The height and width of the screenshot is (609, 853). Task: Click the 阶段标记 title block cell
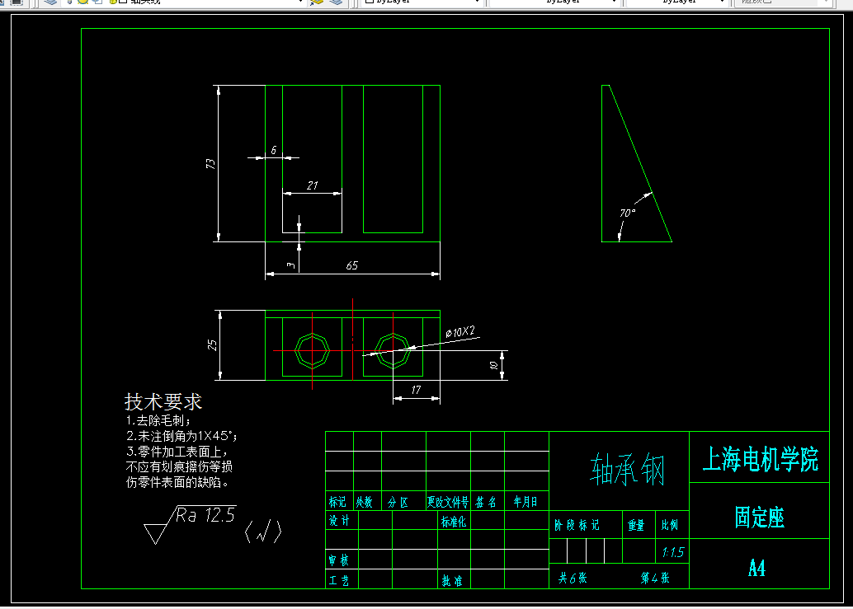pos(577,525)
